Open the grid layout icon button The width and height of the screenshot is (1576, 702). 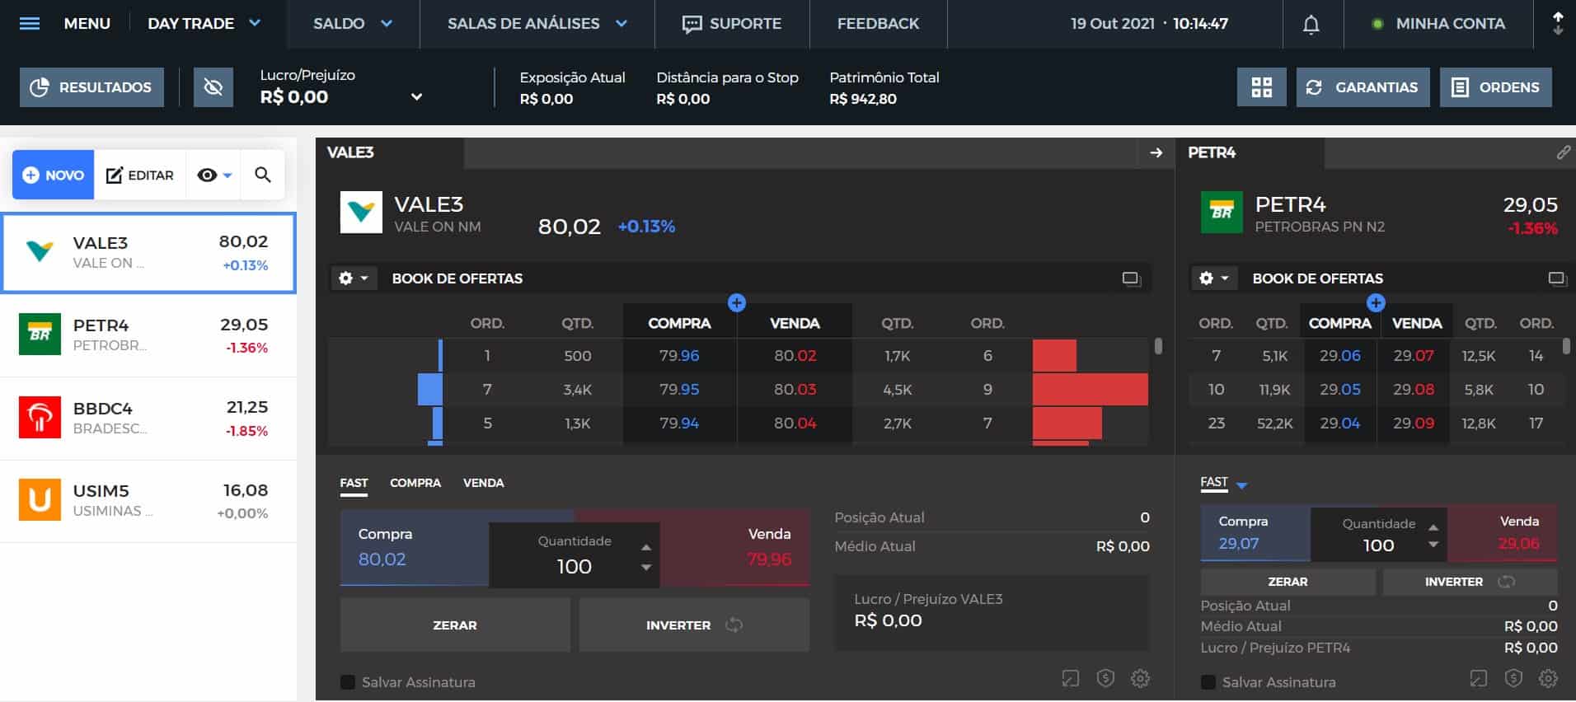(1261, 87)
